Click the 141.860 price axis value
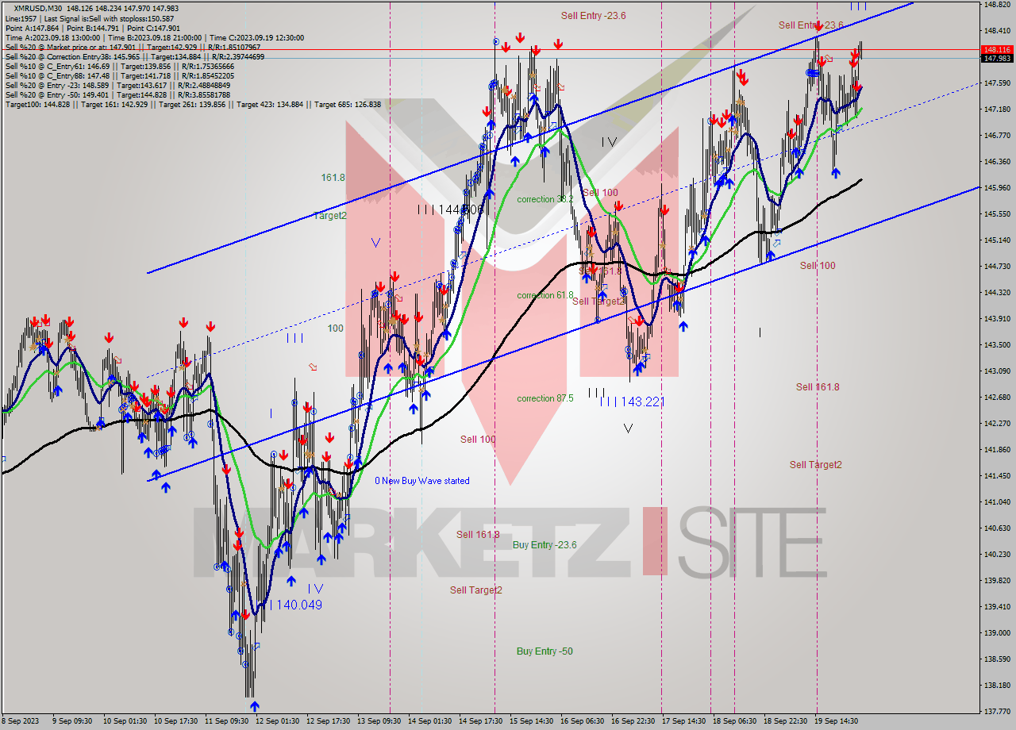Image resolution: width=1016 pixels, height=730 pixels. [x=997, y=449]
